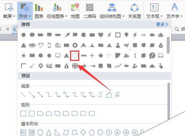Select the solid diamond shape in 推荐
Image resolution: width=185 pixels, height=136 pixels.
click(101, 56)
